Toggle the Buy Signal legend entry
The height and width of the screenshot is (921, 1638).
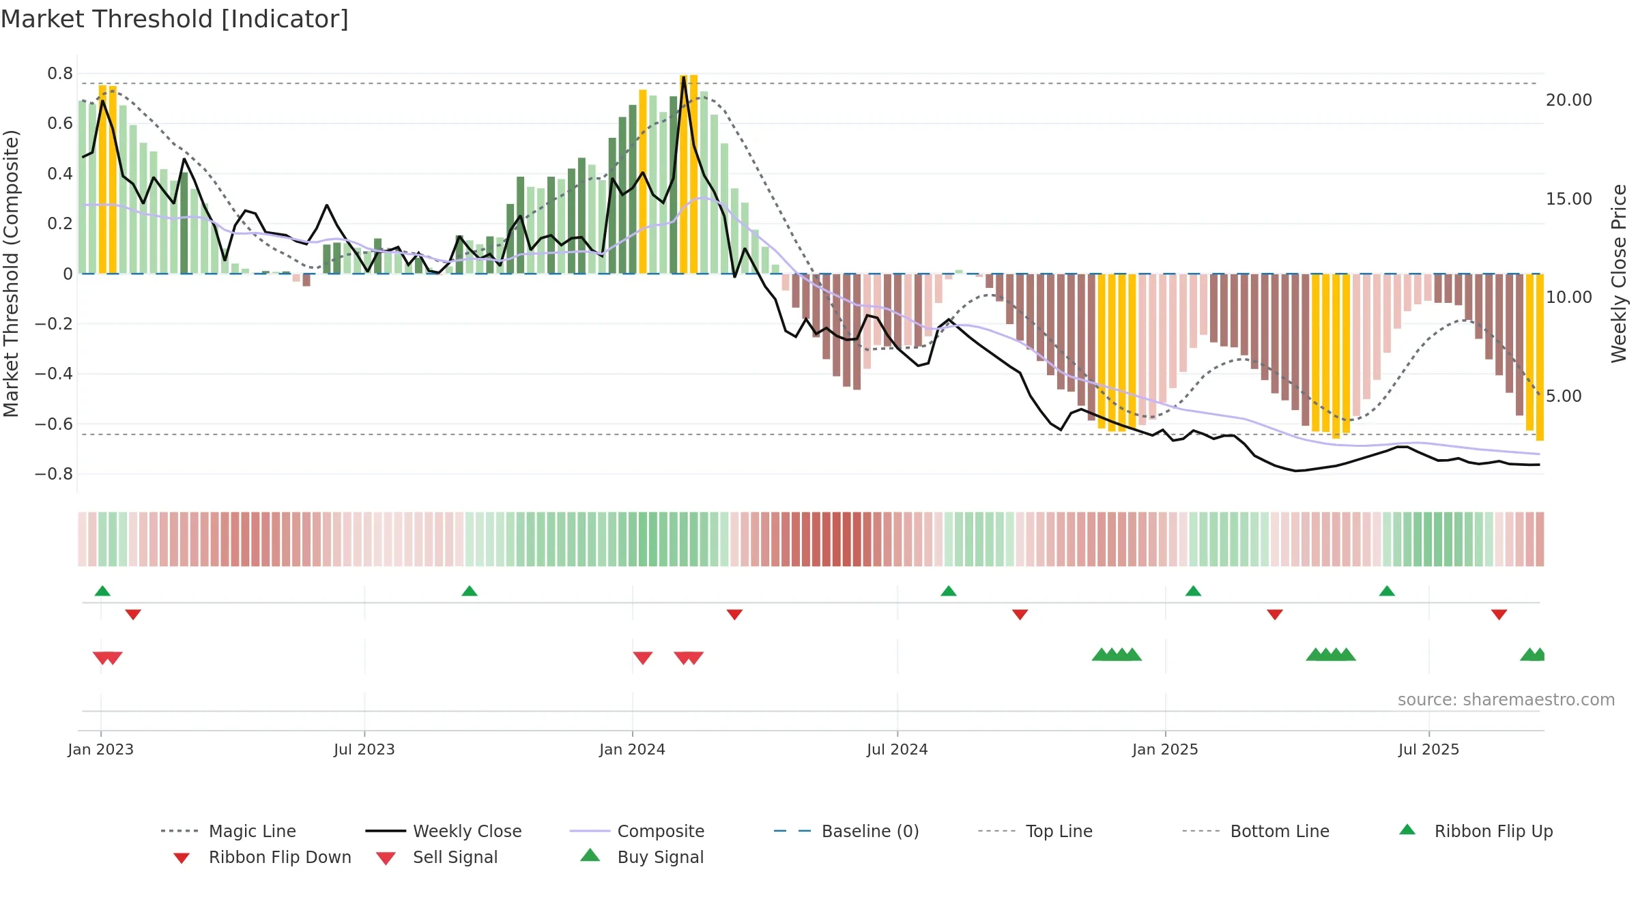(642, 857)
